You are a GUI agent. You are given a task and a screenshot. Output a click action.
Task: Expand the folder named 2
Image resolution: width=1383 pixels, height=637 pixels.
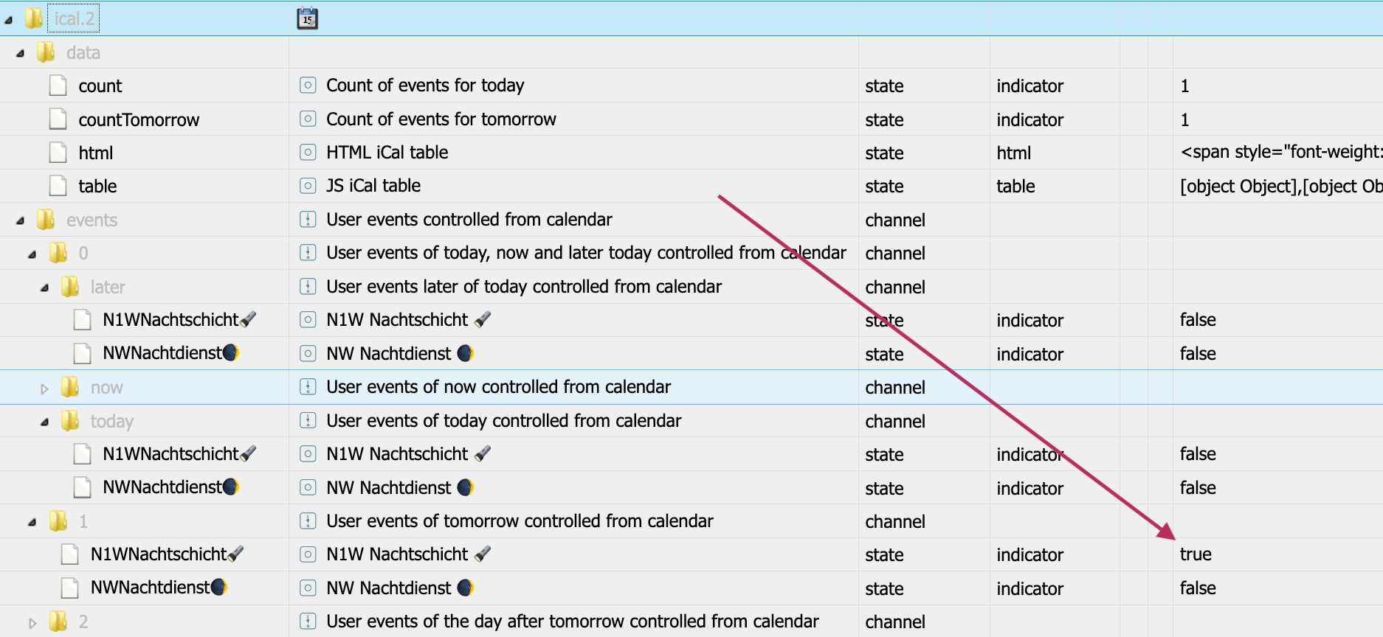(32, 623)
